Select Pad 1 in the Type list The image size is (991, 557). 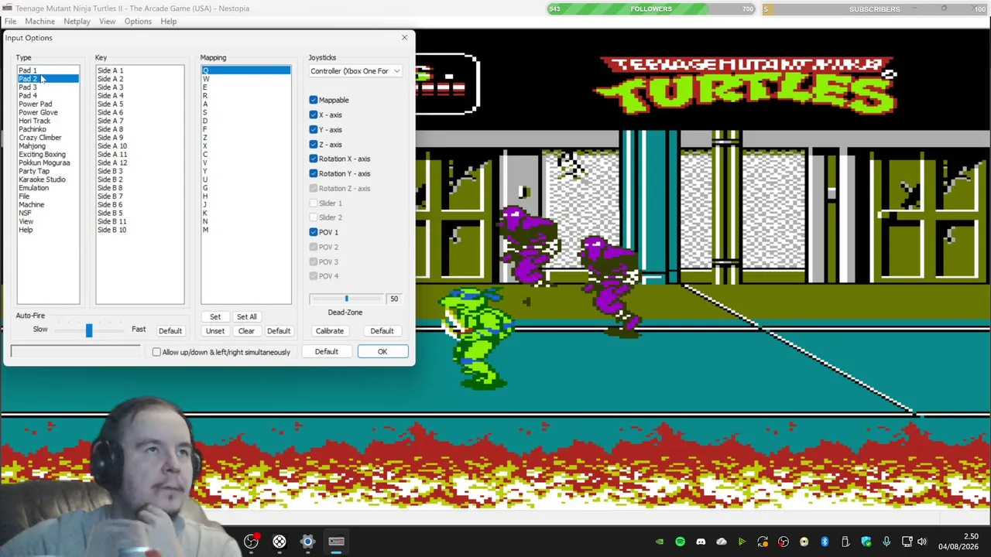pyautogui.click(x=48, y=70)
